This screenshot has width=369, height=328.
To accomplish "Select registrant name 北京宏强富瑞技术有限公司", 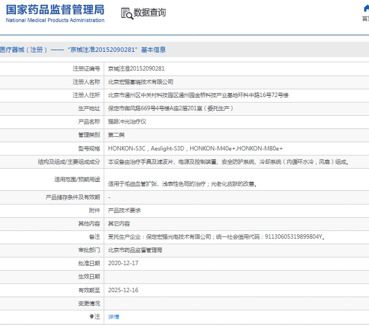I will 141,82.
